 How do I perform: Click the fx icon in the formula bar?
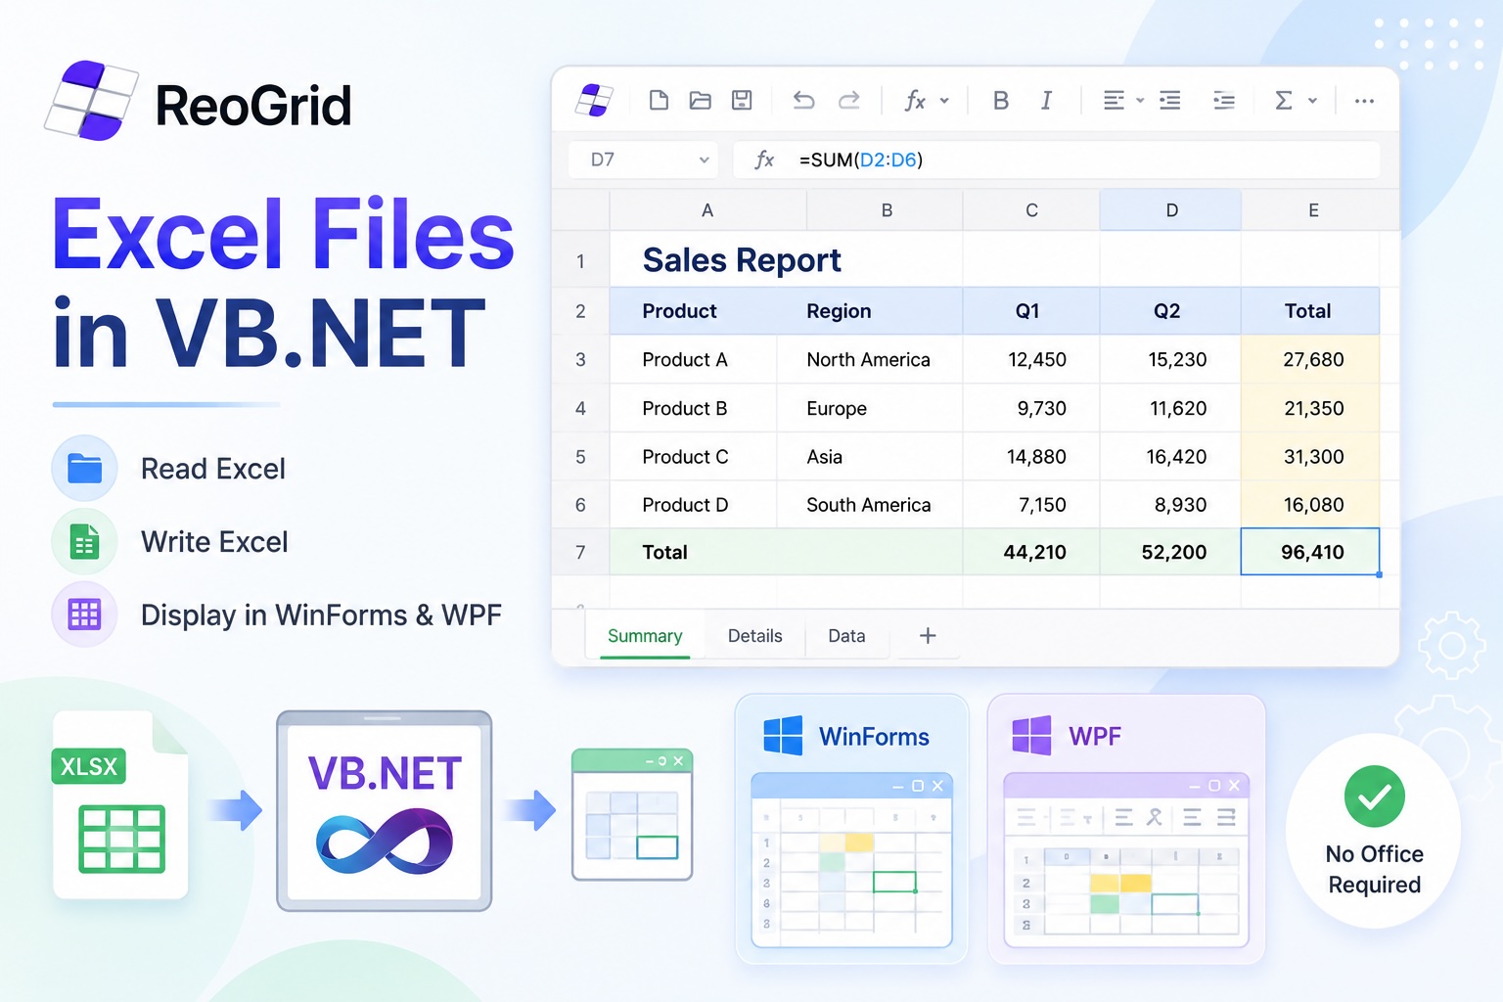click(x=764, y=159)
